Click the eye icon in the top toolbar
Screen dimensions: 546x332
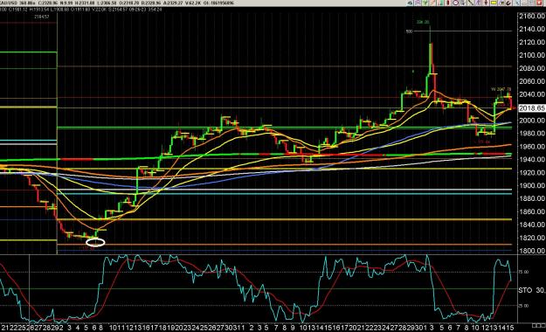[x=411, y=3]
